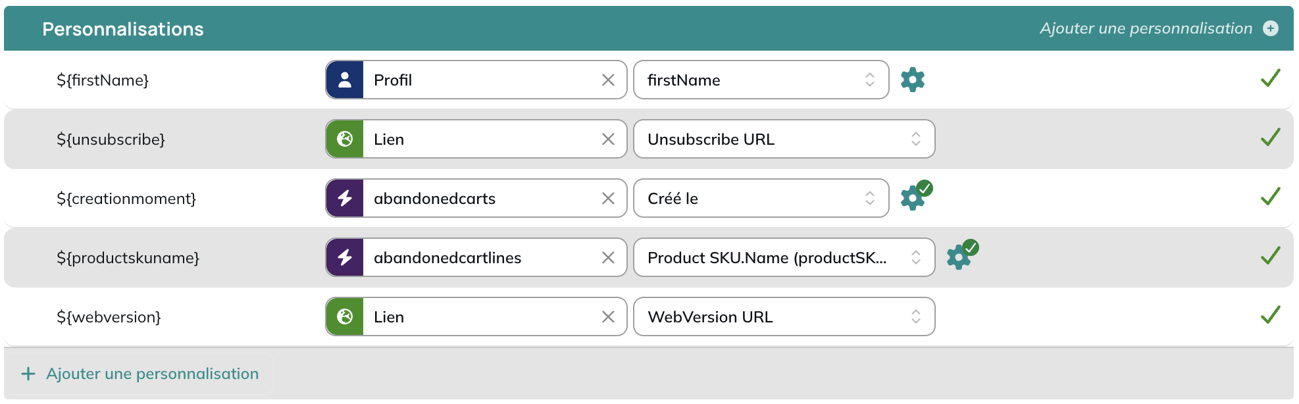The width and height of the screenshot is (1299, 404).
Task: Click the green checkmark in creationmoment row
Action: click(x=1271, y=197)
